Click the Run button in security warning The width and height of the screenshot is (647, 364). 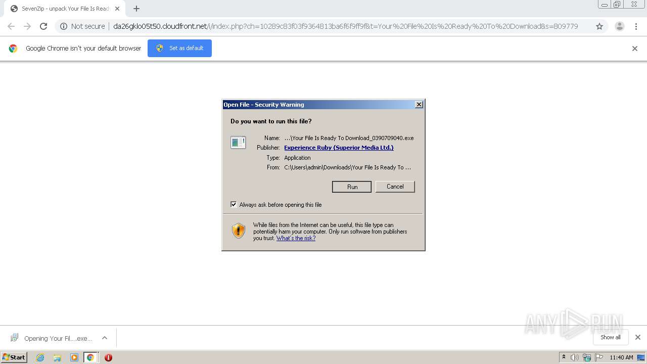point(352,187)
